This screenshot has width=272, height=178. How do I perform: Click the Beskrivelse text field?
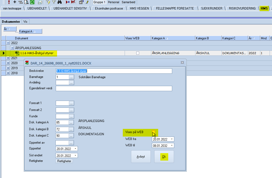[x=114, y=71]
